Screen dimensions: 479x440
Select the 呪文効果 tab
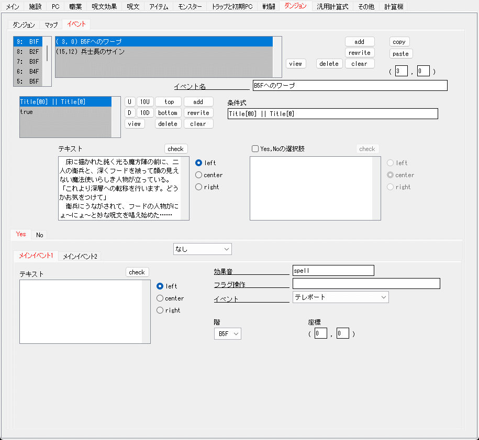point(104,6)
